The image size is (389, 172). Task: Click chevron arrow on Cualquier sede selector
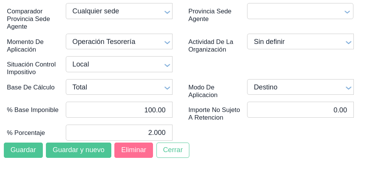(167, 12)
